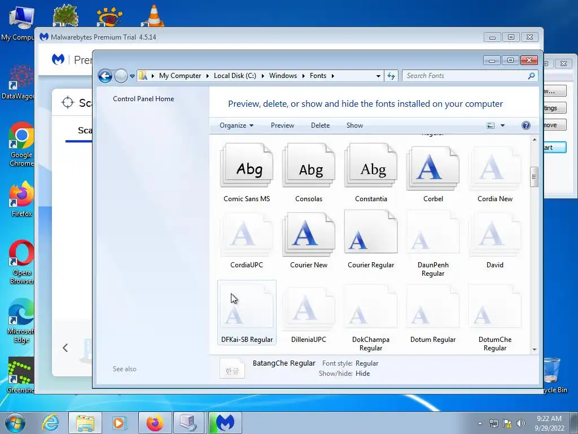578x434 pixels.
Task: Click the refresh icon beside address bar
Action: click(x=391, y=76)
